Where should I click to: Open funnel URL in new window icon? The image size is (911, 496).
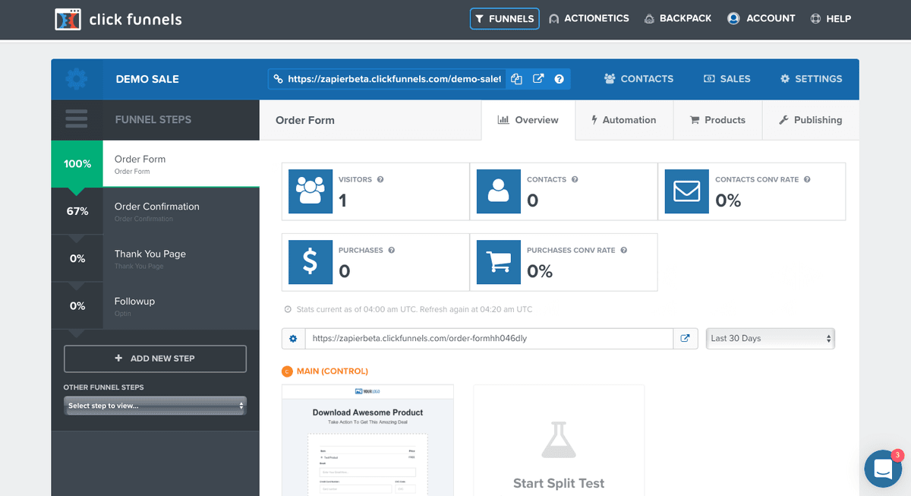[x=538, y=79]
